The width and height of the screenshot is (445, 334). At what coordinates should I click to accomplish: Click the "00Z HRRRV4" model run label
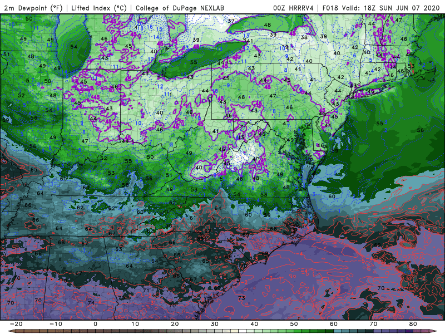(x=294, y=8)
